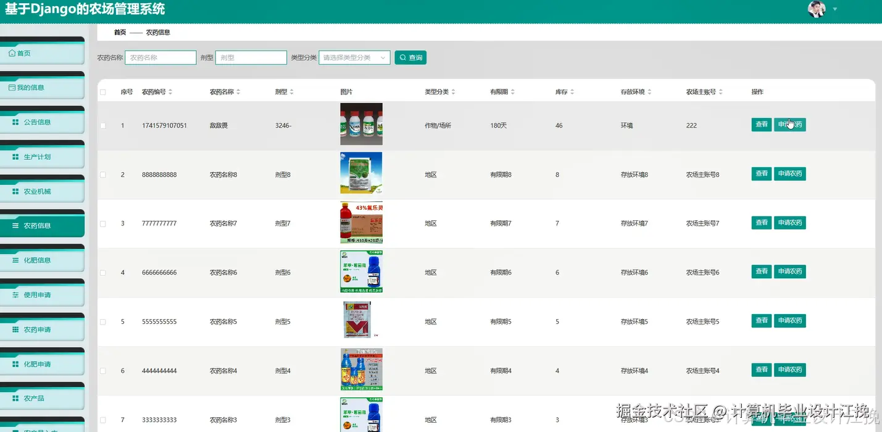Click 查看 for 农药名称5 row
The image size is (882, 432).
click(x=762, y=321)
